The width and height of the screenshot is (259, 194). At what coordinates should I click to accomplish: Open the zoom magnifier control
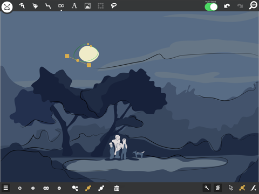click(253, 5)
